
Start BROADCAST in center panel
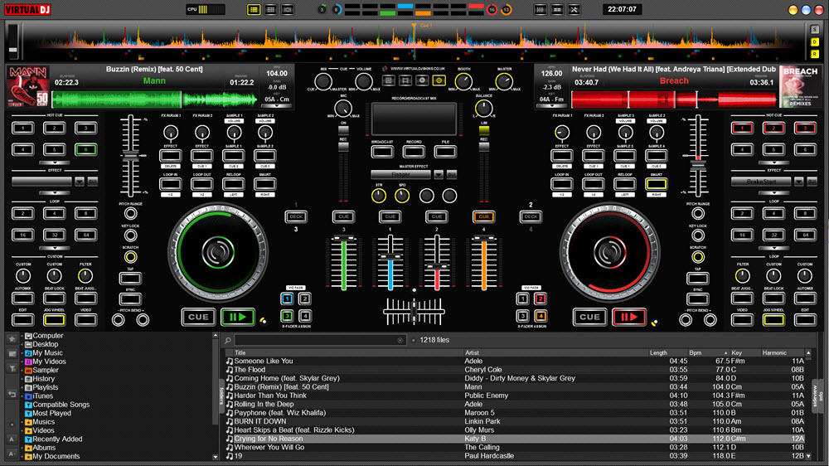(382, 152)
